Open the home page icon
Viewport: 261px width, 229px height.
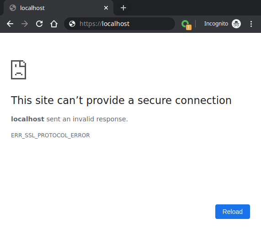pos(54,24)
